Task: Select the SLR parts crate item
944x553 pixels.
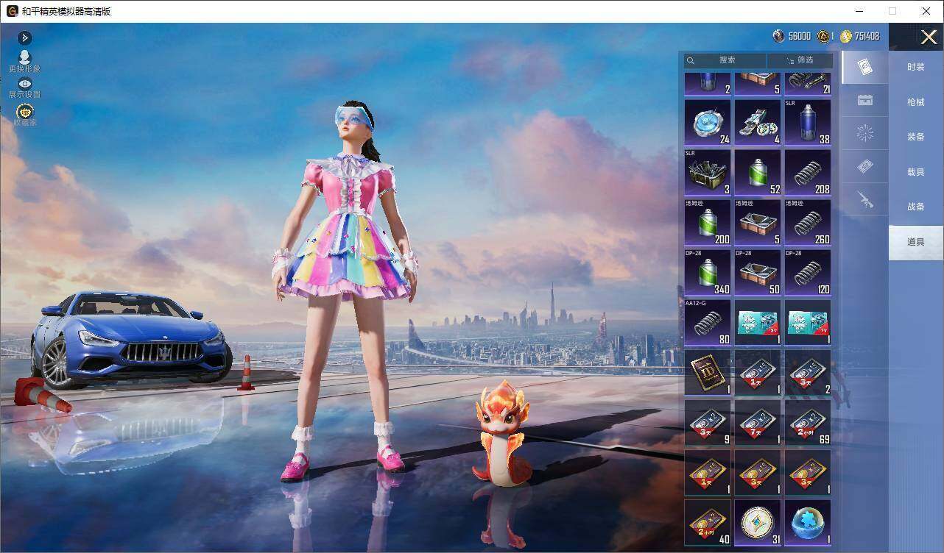Action: [708, 172]
